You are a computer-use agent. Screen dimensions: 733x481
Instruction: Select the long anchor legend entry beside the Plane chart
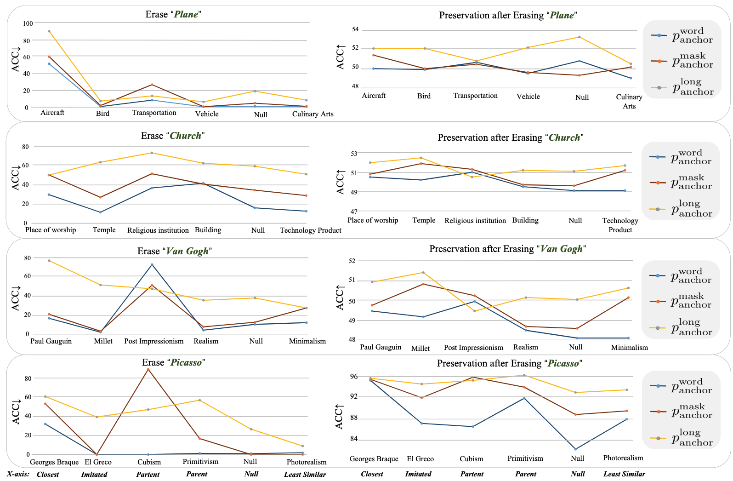pyautogui.click(x=682, y=87)
